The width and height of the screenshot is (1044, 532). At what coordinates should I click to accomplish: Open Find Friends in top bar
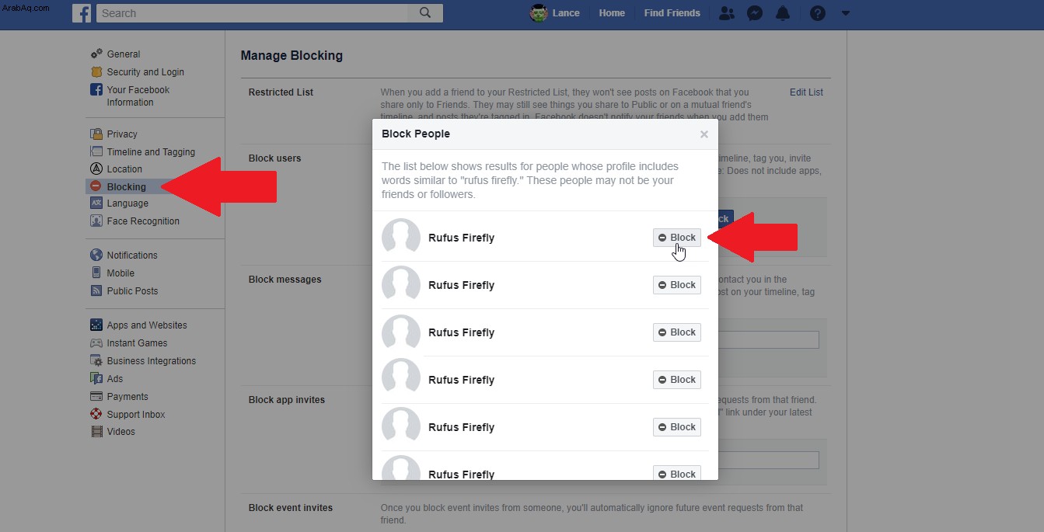672,13
